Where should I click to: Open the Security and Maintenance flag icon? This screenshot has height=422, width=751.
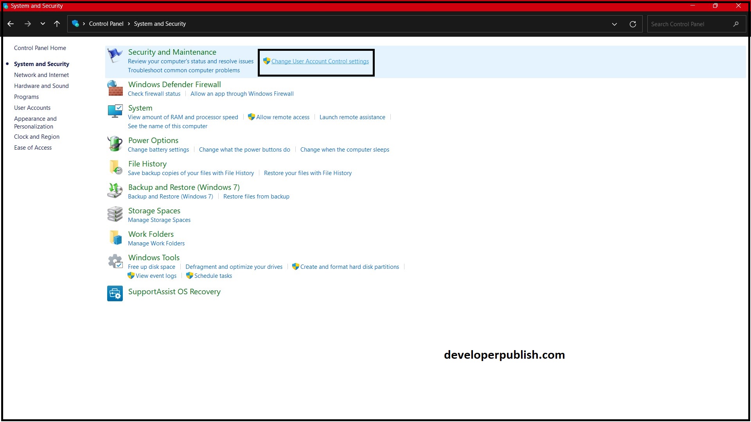[x=115, y=55]
